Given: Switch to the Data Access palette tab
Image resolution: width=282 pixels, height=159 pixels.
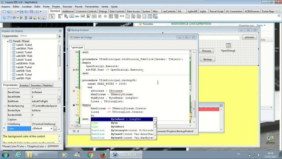Looking at the screenshot, I should tap(133, 11).
